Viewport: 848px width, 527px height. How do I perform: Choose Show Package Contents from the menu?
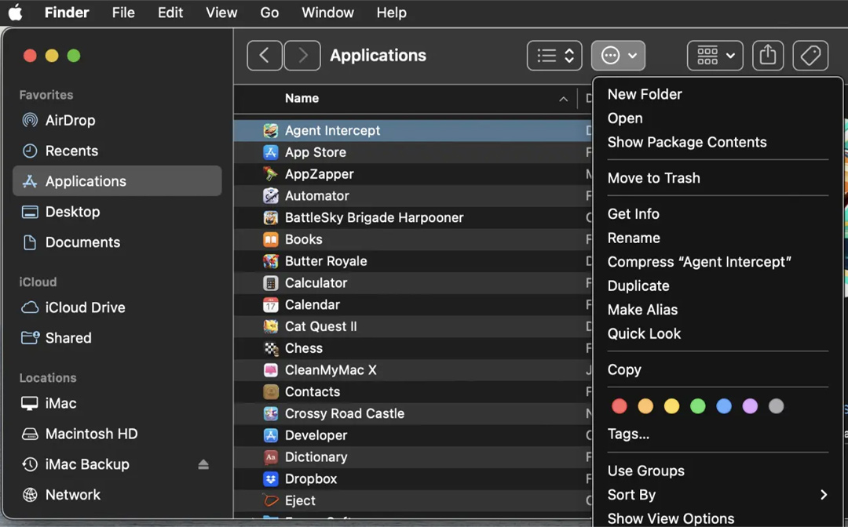686,142
